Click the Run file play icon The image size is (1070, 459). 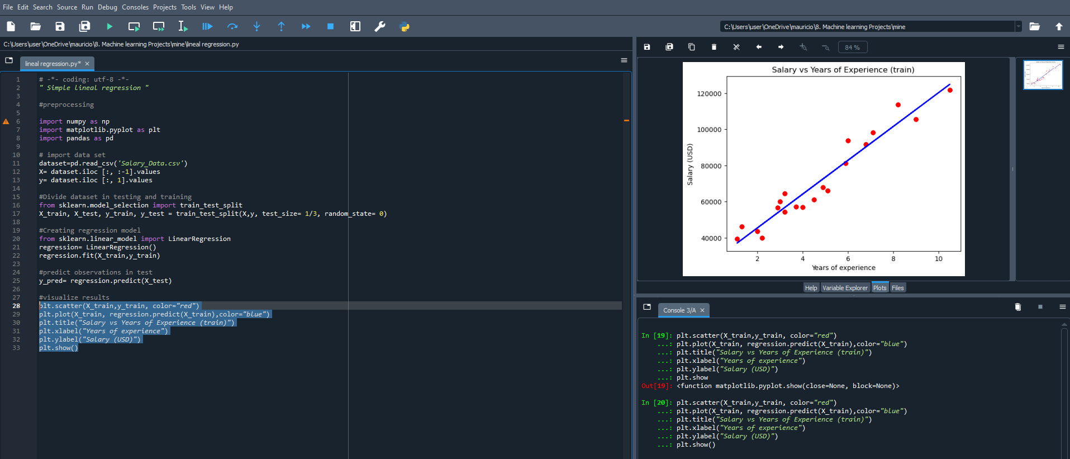[110, 26]
